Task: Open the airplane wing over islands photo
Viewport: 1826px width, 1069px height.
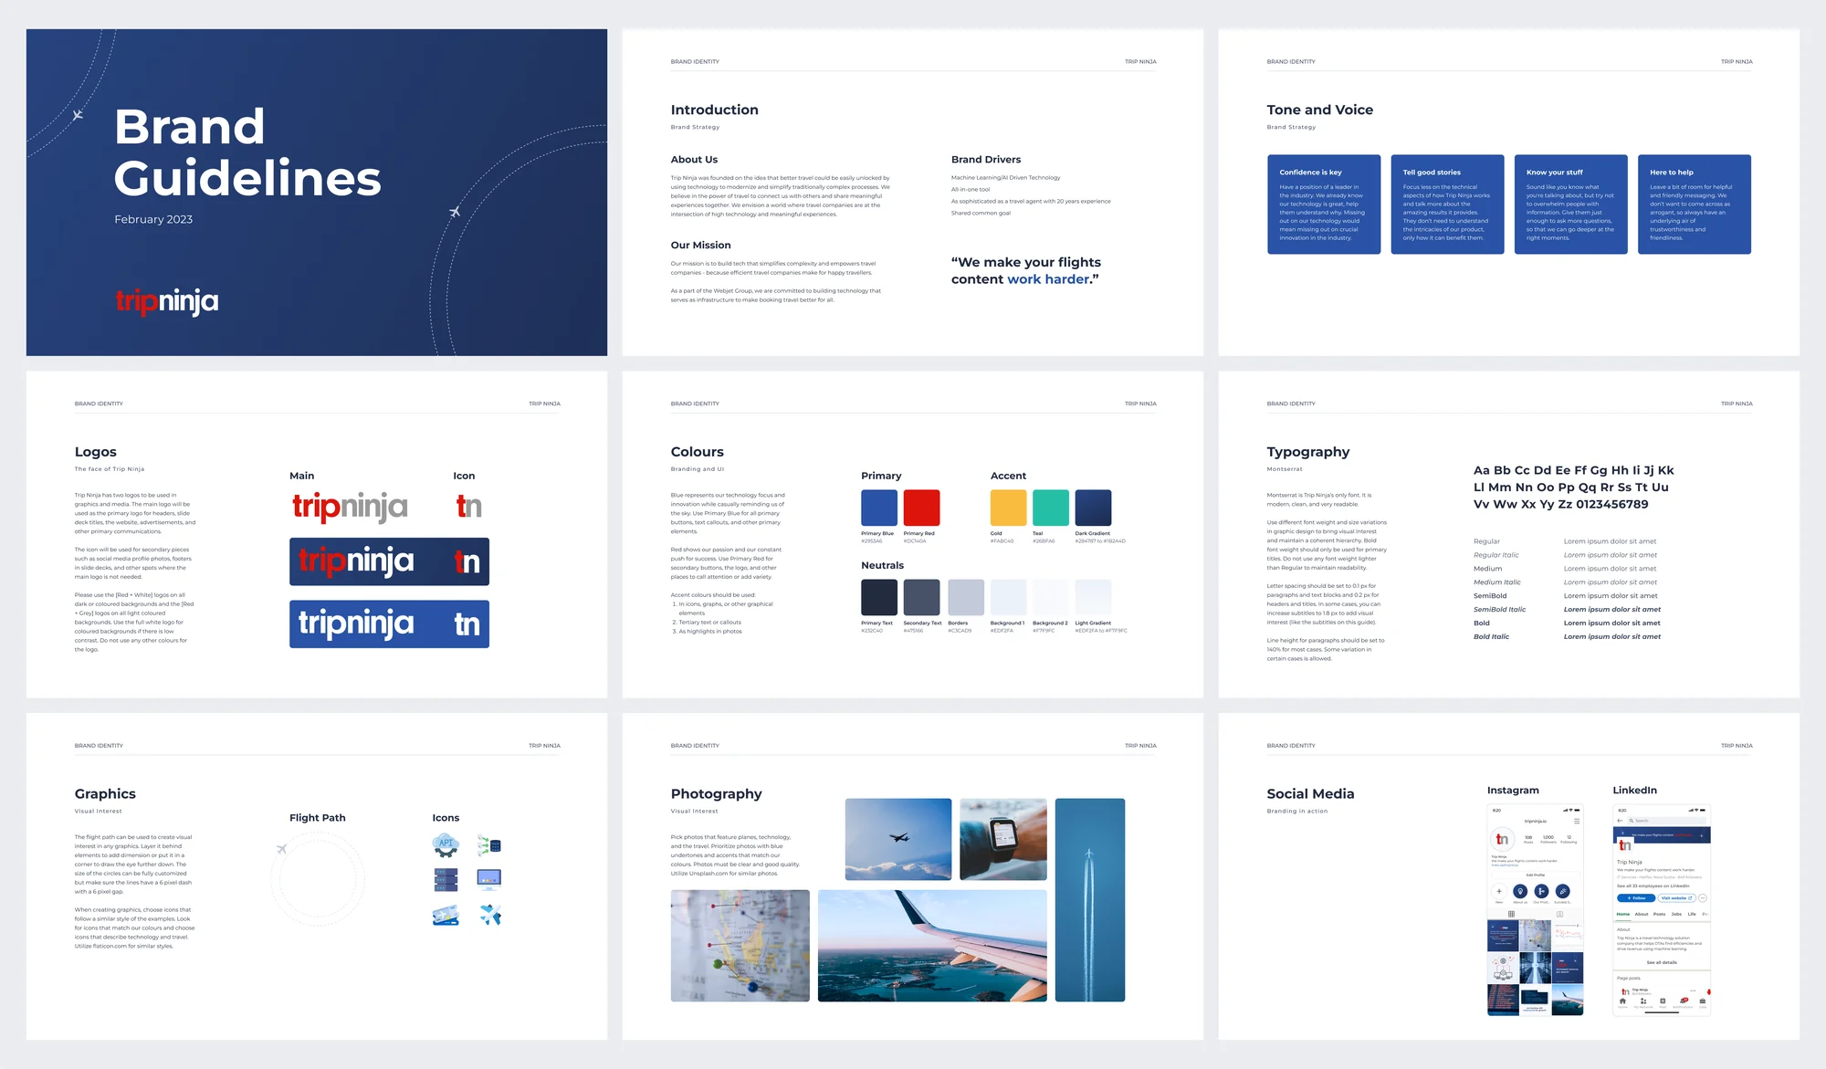Action: coord(932,946)
